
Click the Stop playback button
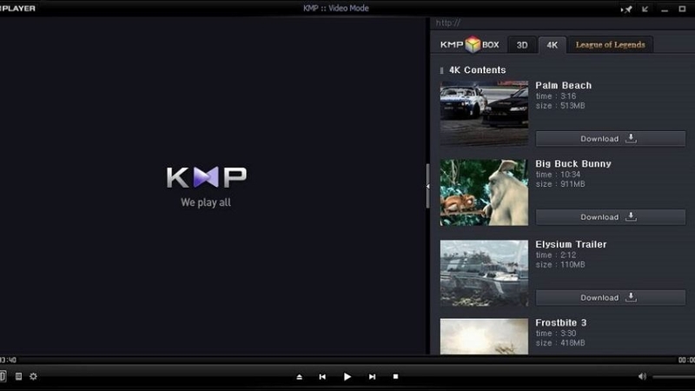(x=395, y=376)
